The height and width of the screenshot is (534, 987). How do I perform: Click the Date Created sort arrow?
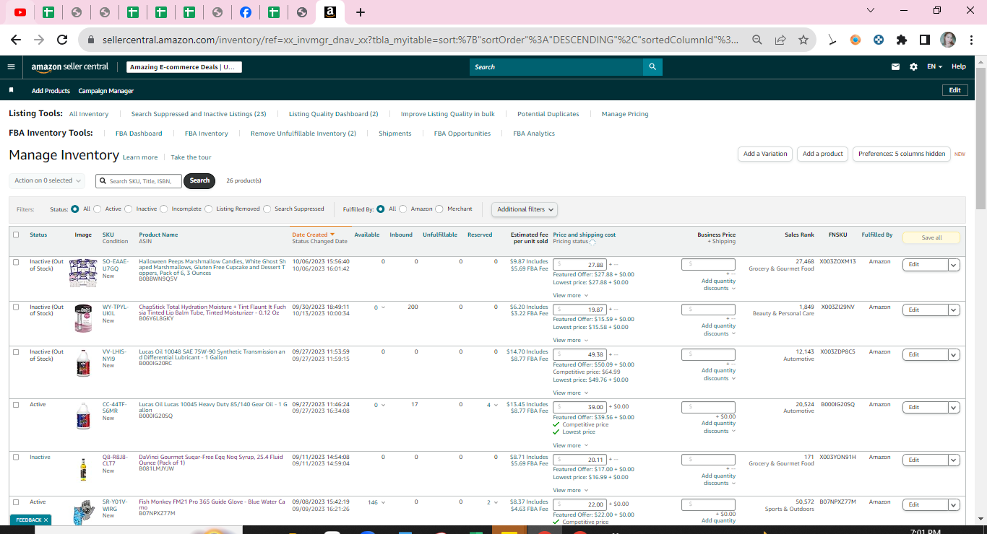[x=332, y=235]
